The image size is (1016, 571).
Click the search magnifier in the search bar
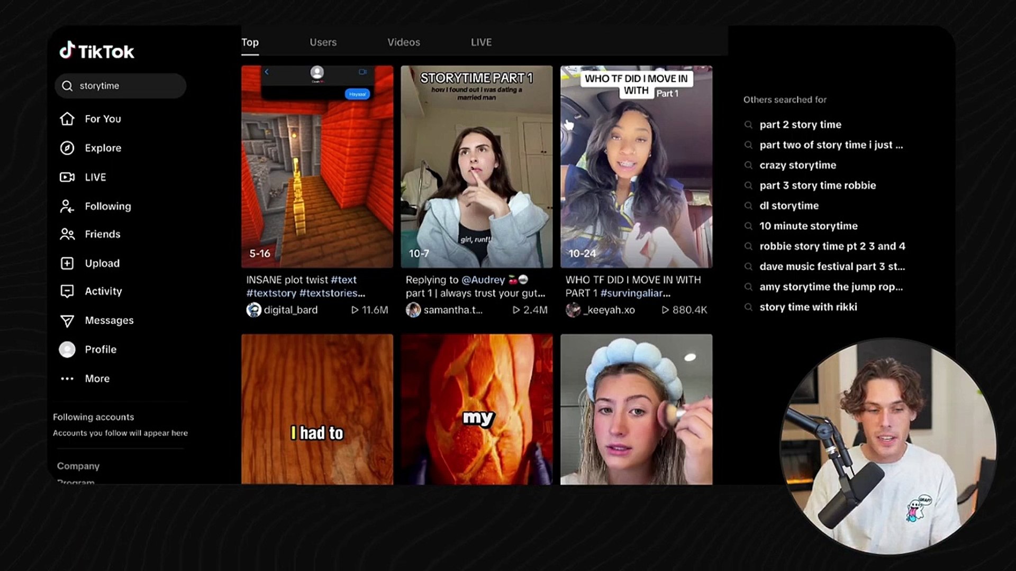click(x=67, y=86)
